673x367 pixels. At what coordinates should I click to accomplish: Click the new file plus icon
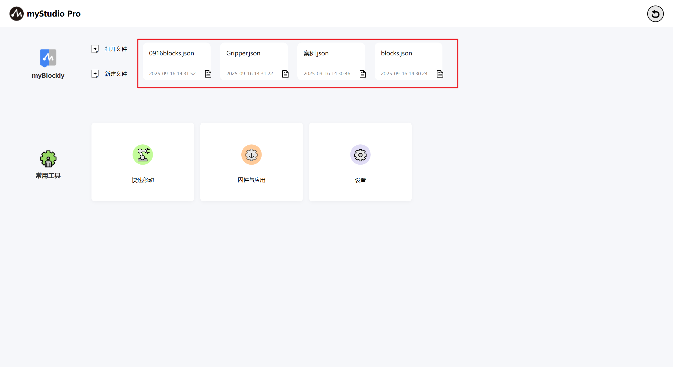pos(95,74)
